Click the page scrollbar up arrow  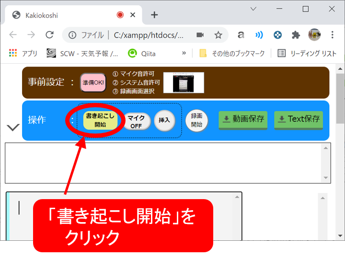click(340, 69)
